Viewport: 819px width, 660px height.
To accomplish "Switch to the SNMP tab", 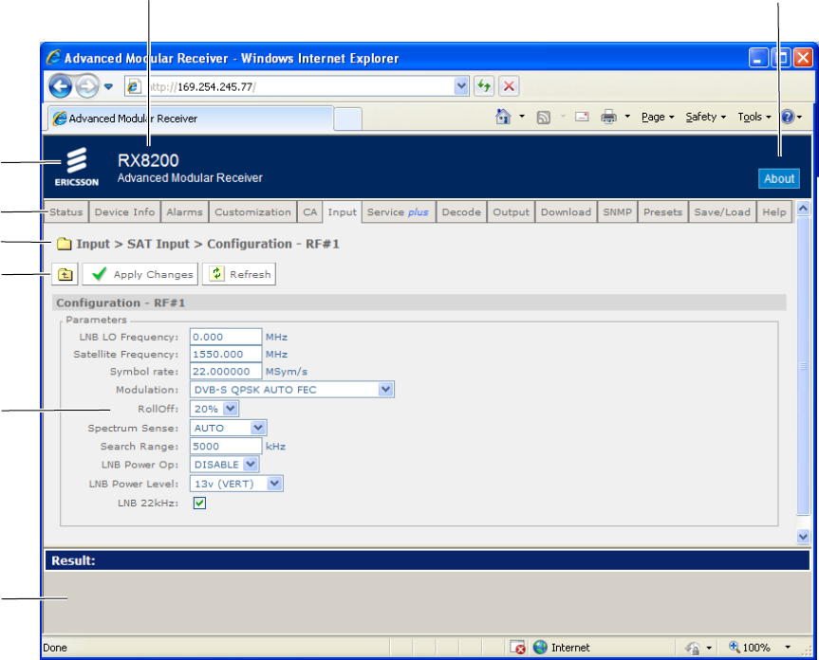I will click(x=617, y=211).
